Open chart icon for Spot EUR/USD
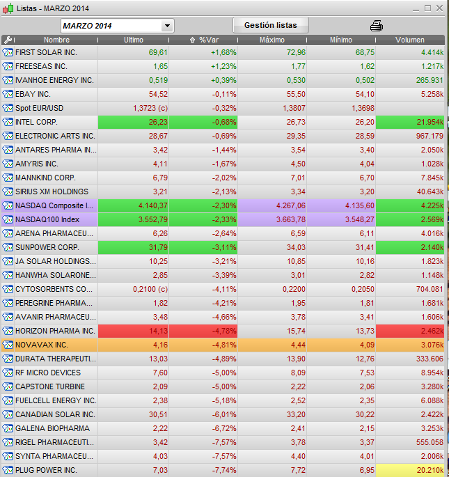This screenshot has width=449, height=477. tap(8, 108)
